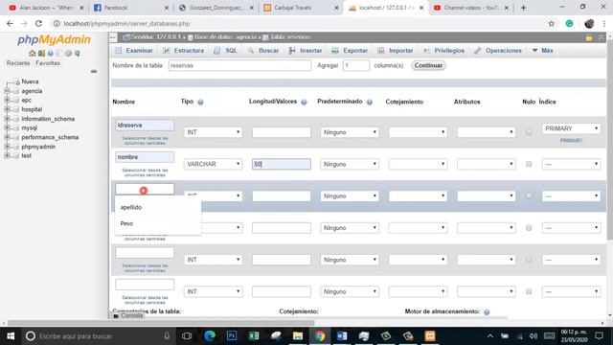The image size is (613, 345).
Task: Open the SQL tab
Action: tap(226, 51)
